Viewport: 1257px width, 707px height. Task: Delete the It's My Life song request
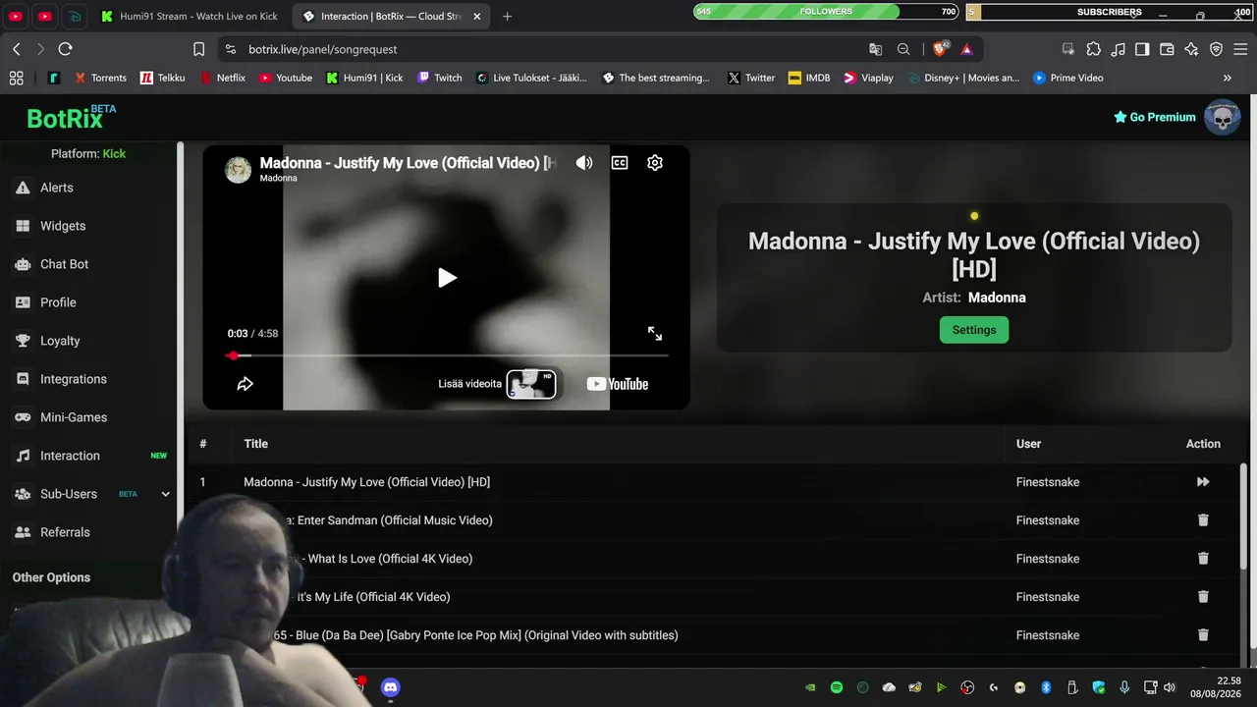click(x=1203, y=597)
